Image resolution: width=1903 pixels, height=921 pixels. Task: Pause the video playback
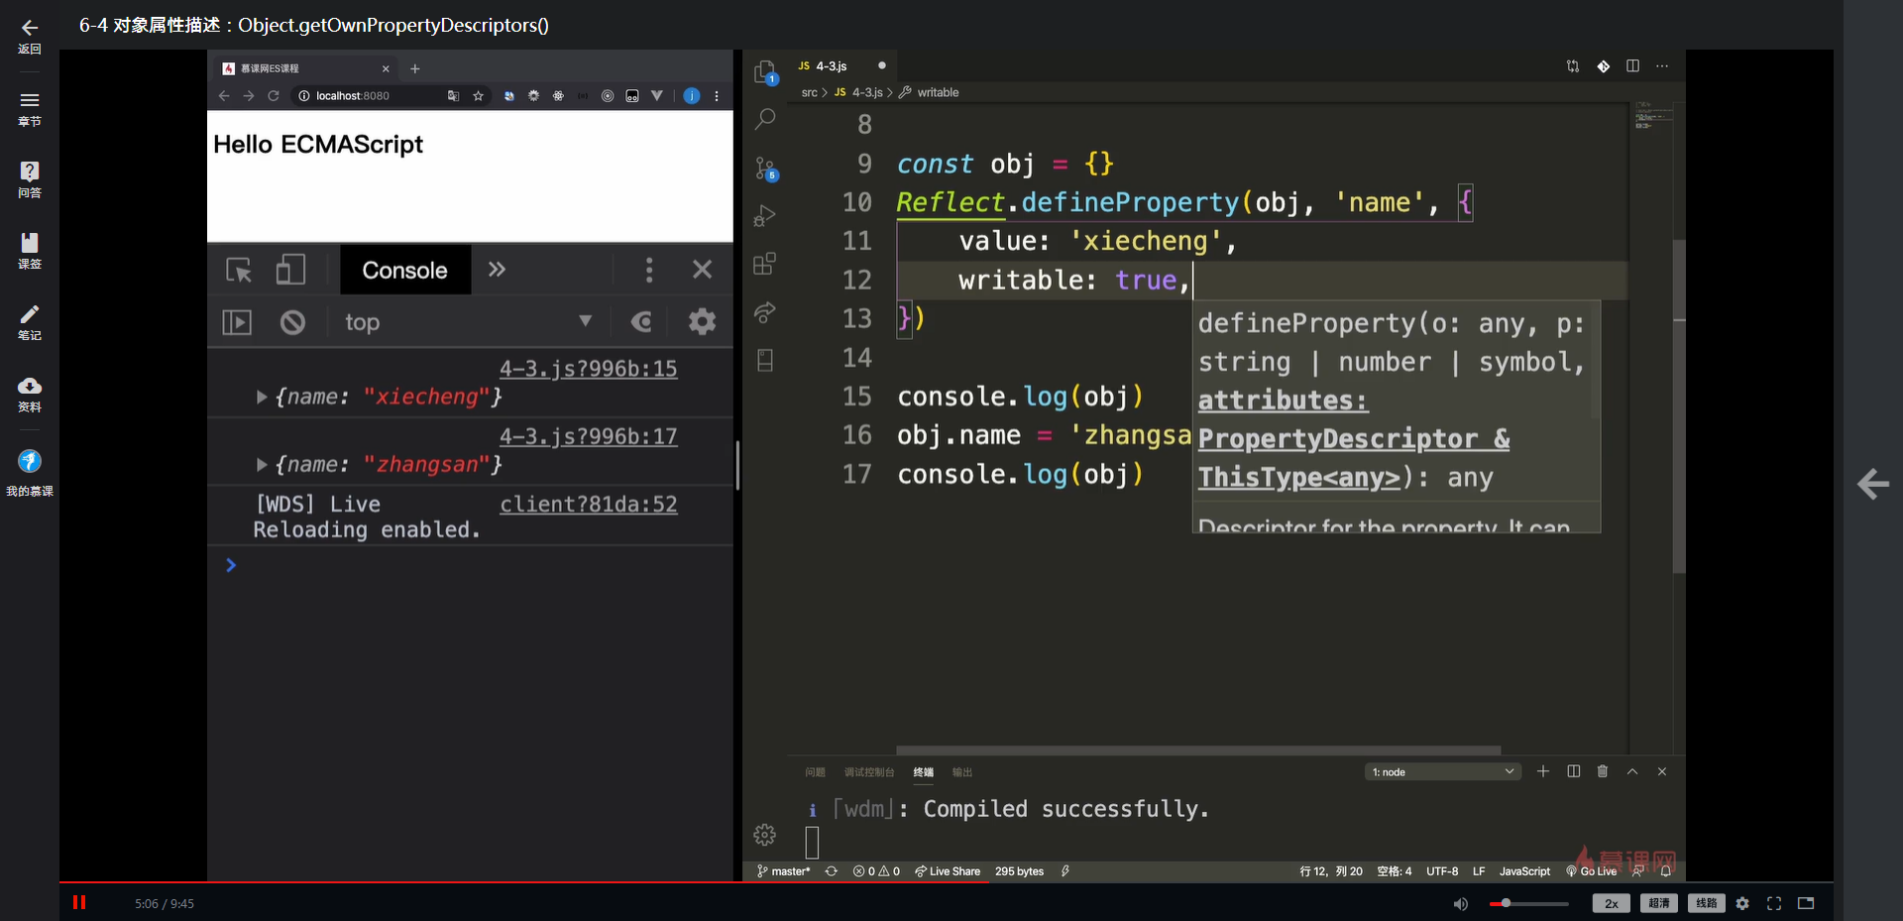click(x=79, y=902)
